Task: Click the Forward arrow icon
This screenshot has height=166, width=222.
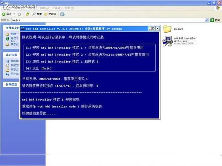Action: click(19, 14)
